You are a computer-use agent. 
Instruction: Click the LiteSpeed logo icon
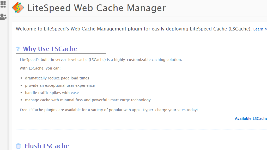pyautogui.click(x=18, y=8)
